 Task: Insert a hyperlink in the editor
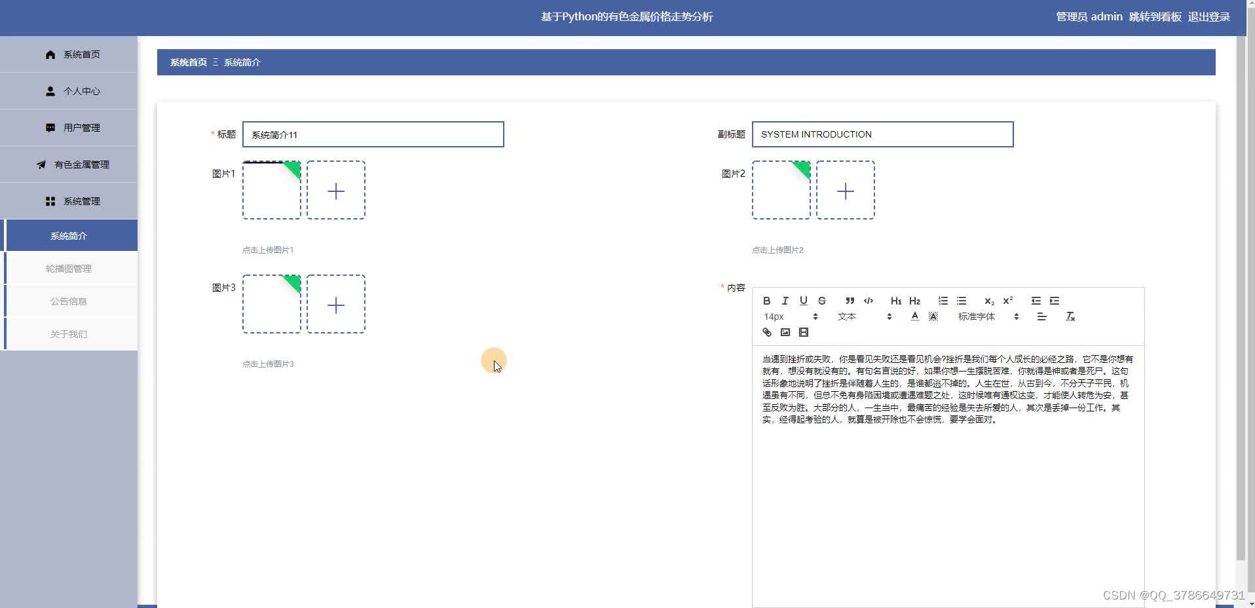click(x=766, y=332)
